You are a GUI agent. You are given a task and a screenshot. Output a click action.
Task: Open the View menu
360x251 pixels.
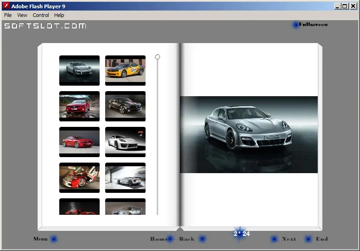tap(22, 15)
